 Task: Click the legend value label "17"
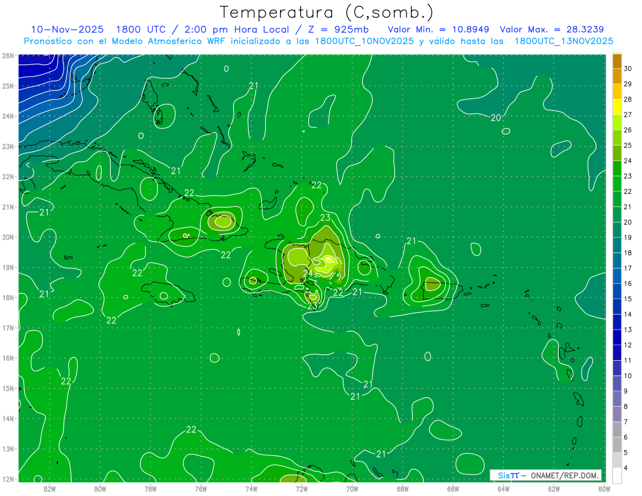628,268
